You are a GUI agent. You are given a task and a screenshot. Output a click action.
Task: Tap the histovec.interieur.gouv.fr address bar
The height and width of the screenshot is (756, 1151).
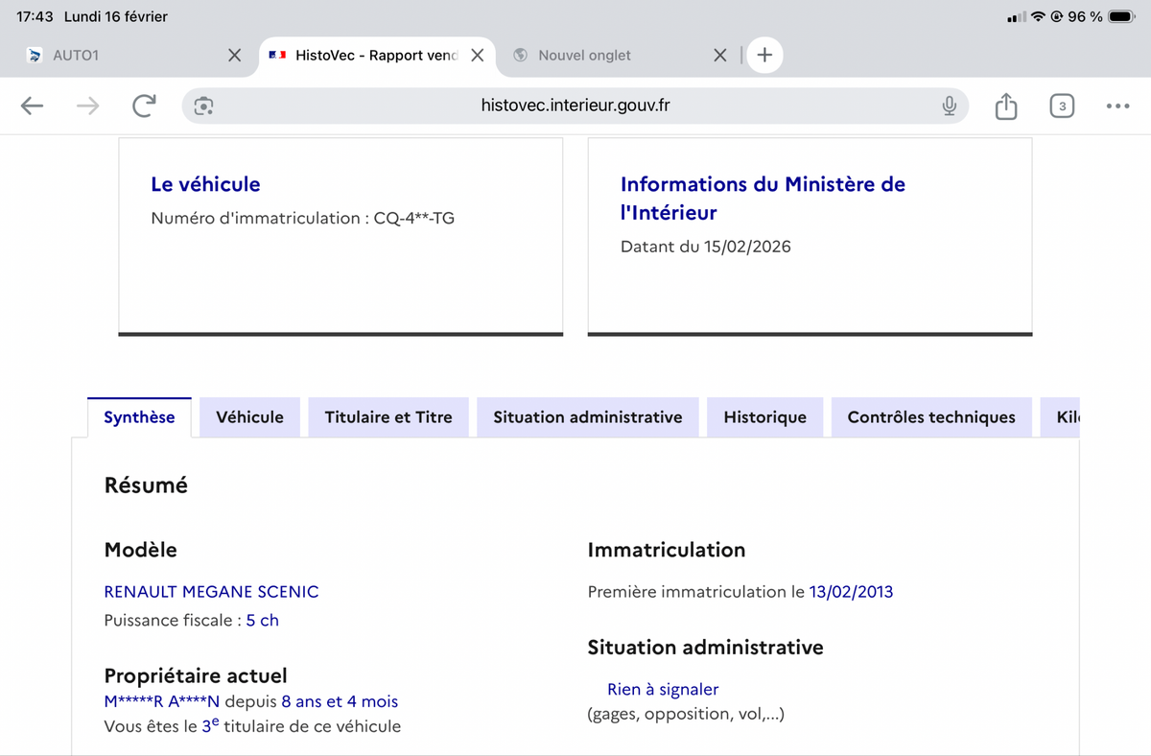tap(575, 106)
